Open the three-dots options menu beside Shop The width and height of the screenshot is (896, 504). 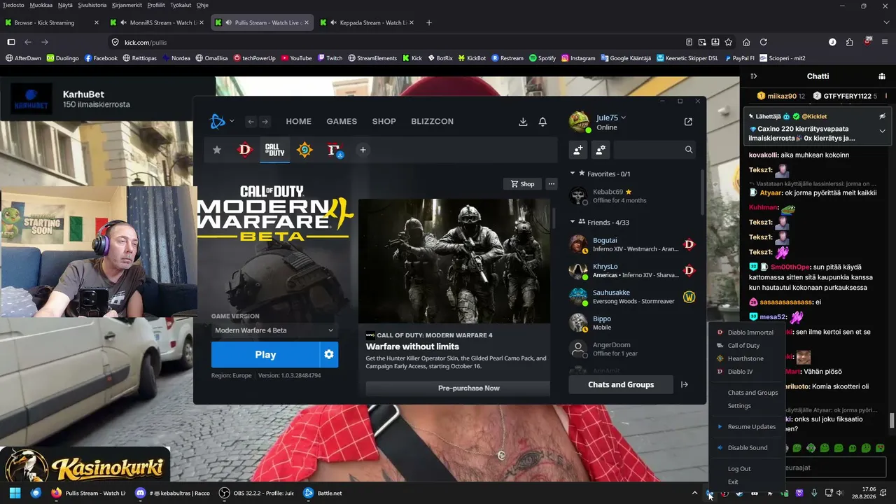tap(552, 184)
